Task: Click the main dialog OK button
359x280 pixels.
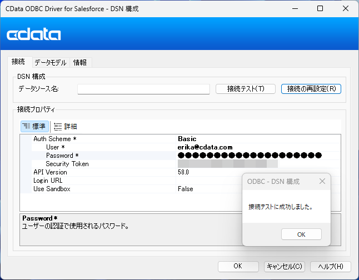Action: click(238, 266)
